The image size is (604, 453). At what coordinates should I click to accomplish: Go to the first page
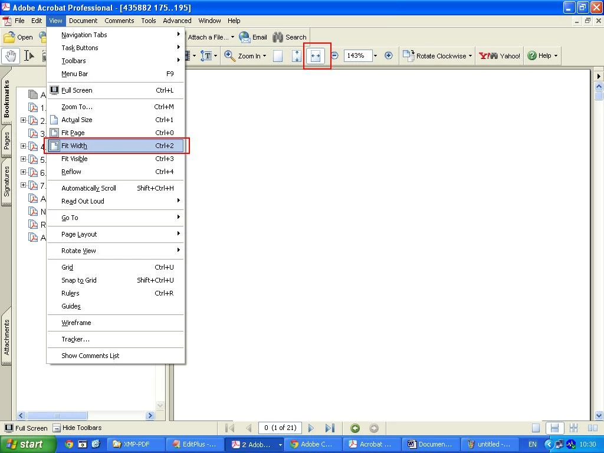[x=229, y=428]
